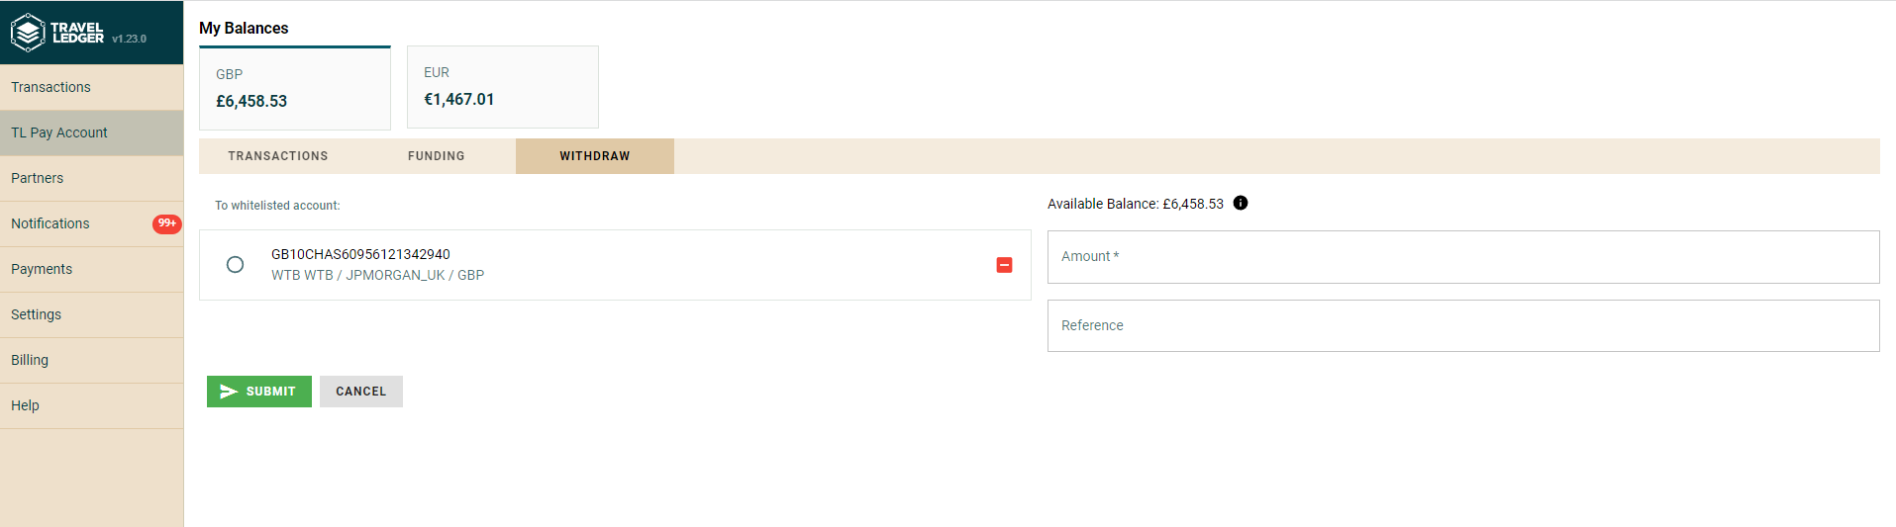
Task: Open the Help sidebar item
Action: (26, 405)
